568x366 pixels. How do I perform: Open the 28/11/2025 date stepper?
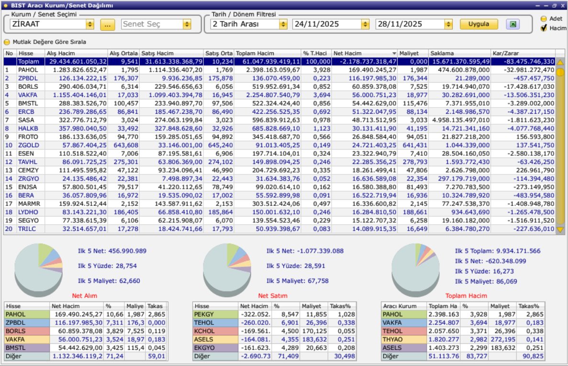(448, 24)
